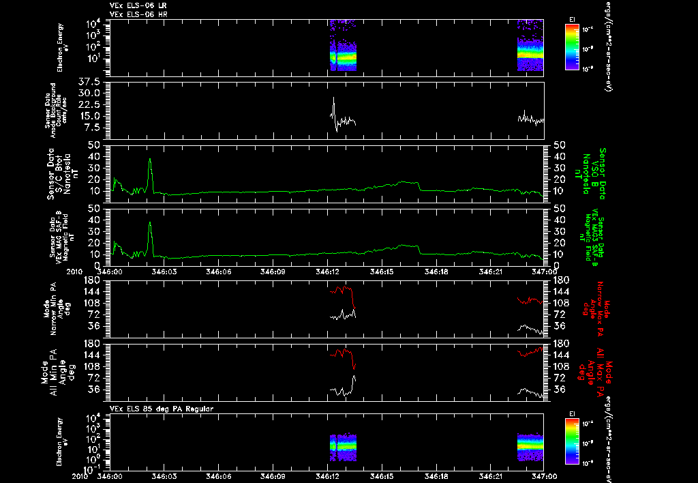Click the "VEx ELS-06 LR" title text

pyautogui.click(x=138, y=5)
